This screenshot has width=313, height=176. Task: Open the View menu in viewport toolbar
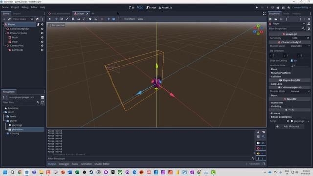[x=140, y=19]
